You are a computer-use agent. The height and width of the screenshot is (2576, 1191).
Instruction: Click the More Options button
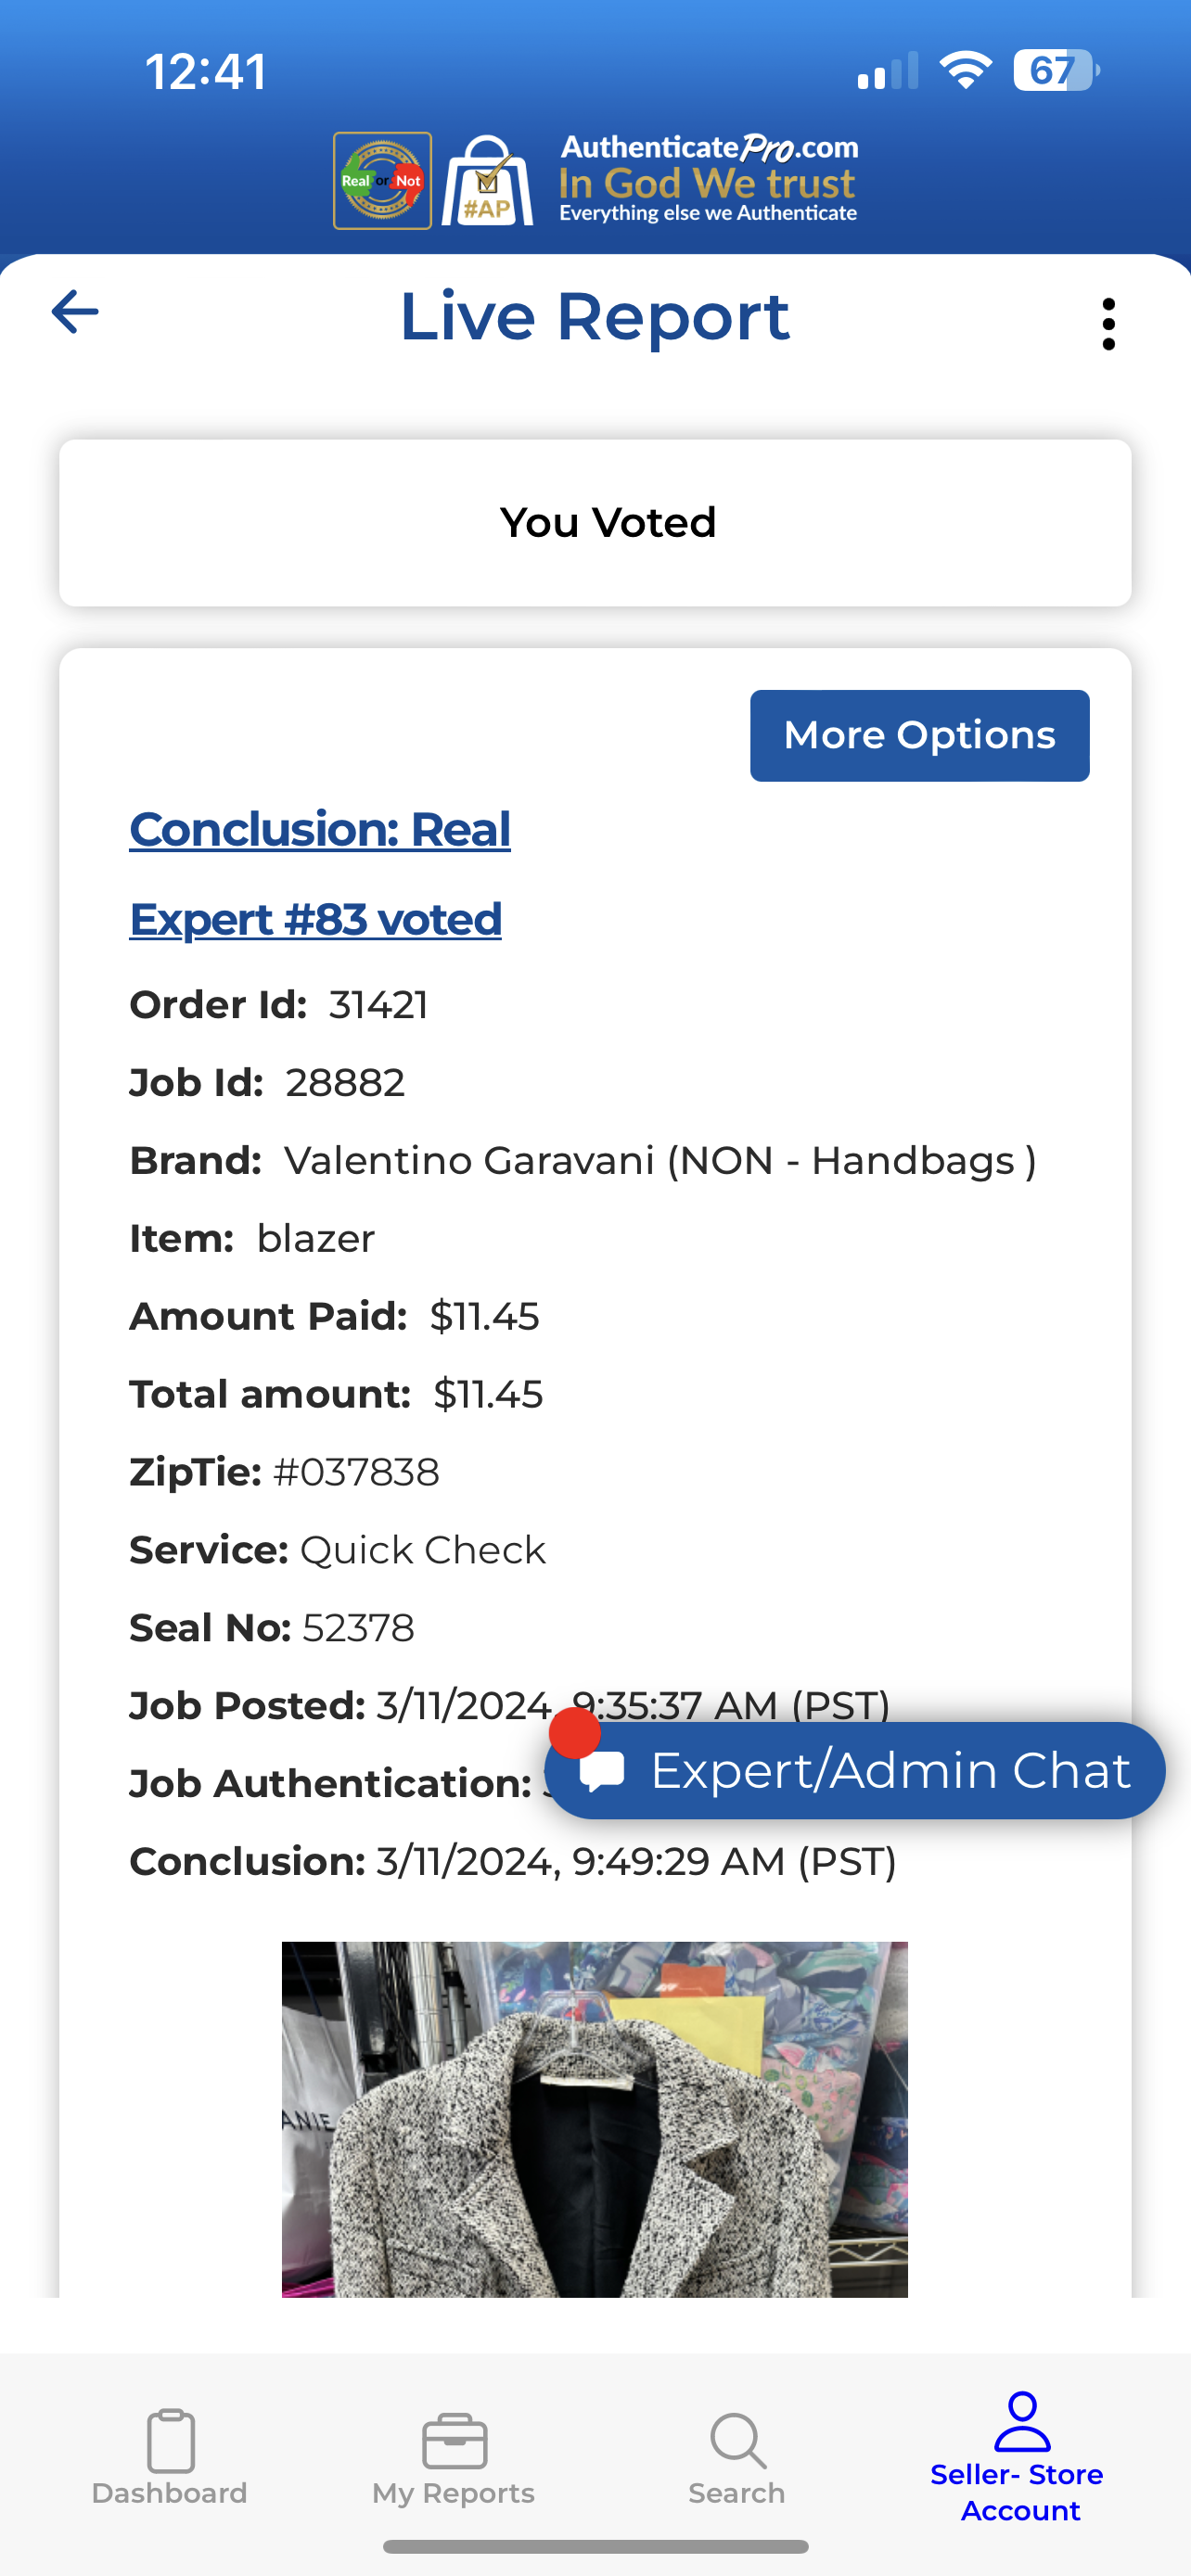[x=919, y=735]
